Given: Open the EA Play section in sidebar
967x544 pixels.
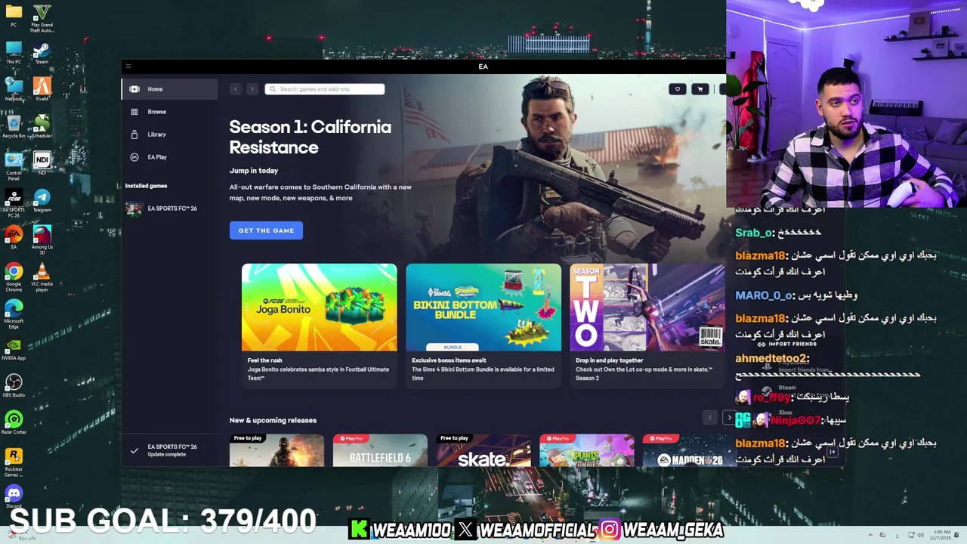Looking at the screenshot, I should [169, 157].
